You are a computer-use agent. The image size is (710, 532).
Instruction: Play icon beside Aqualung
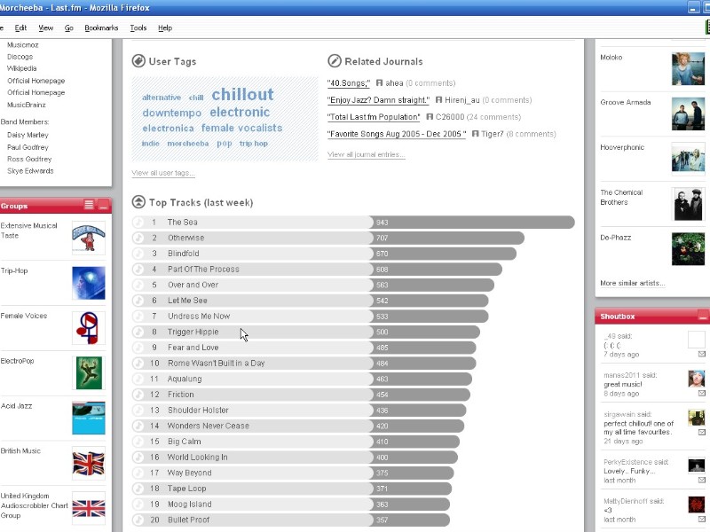138,379
